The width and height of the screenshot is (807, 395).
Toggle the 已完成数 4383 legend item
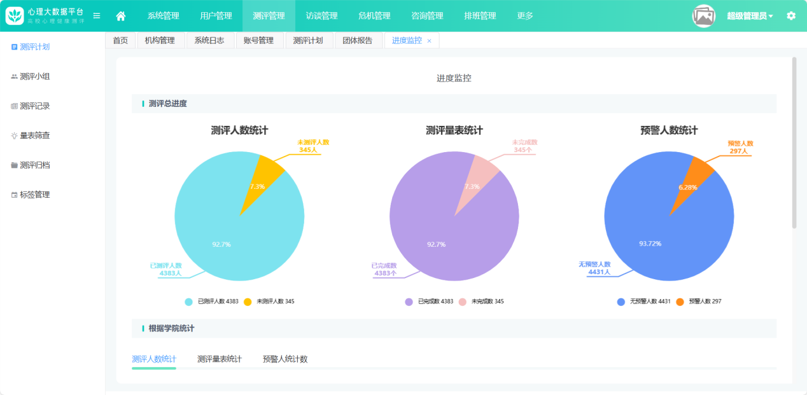(430, 301)
